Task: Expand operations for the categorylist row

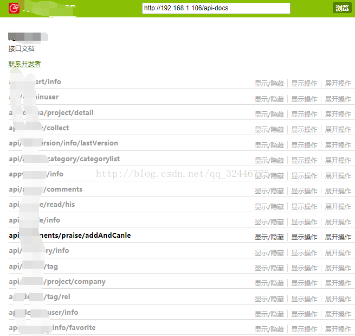Action: [x=338, y=160]
